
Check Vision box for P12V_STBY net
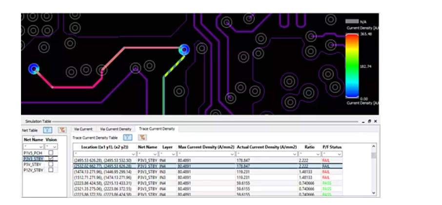pyautogui.click(x=51, y=170)
